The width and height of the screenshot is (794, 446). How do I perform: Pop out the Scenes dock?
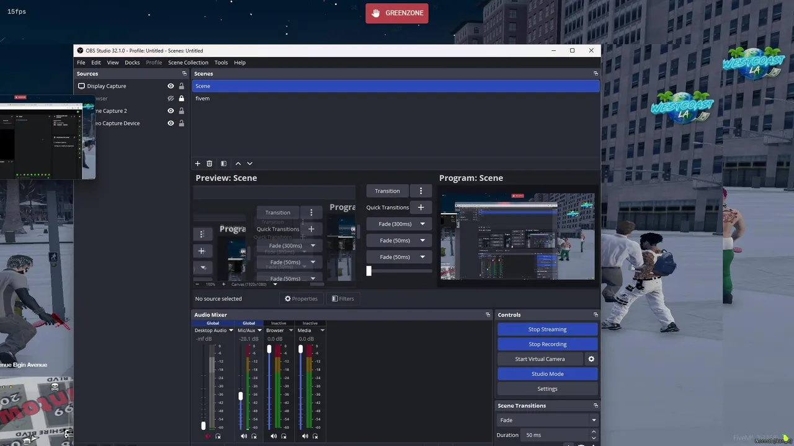[595, 74]
